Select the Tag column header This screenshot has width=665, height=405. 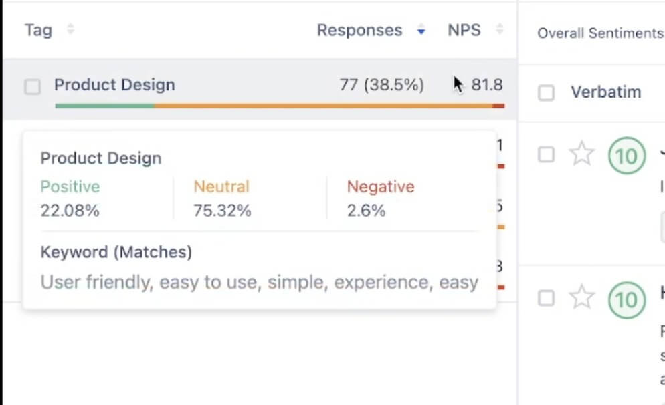(36, 29)
